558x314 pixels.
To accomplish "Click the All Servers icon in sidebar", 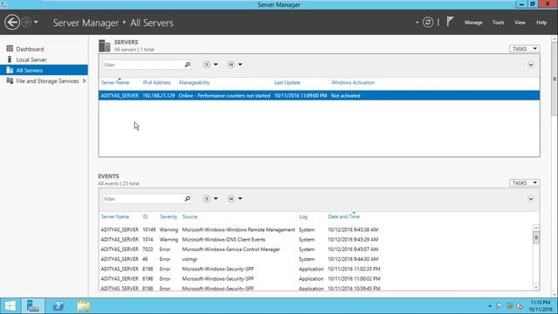I will point(10,70).
